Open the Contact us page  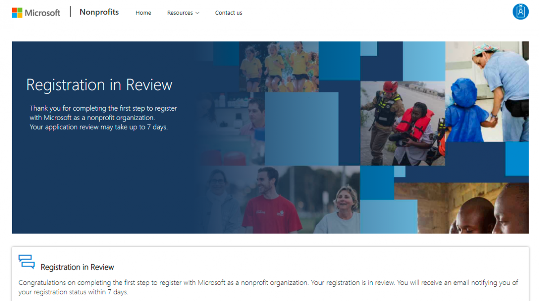coord(228,13)
